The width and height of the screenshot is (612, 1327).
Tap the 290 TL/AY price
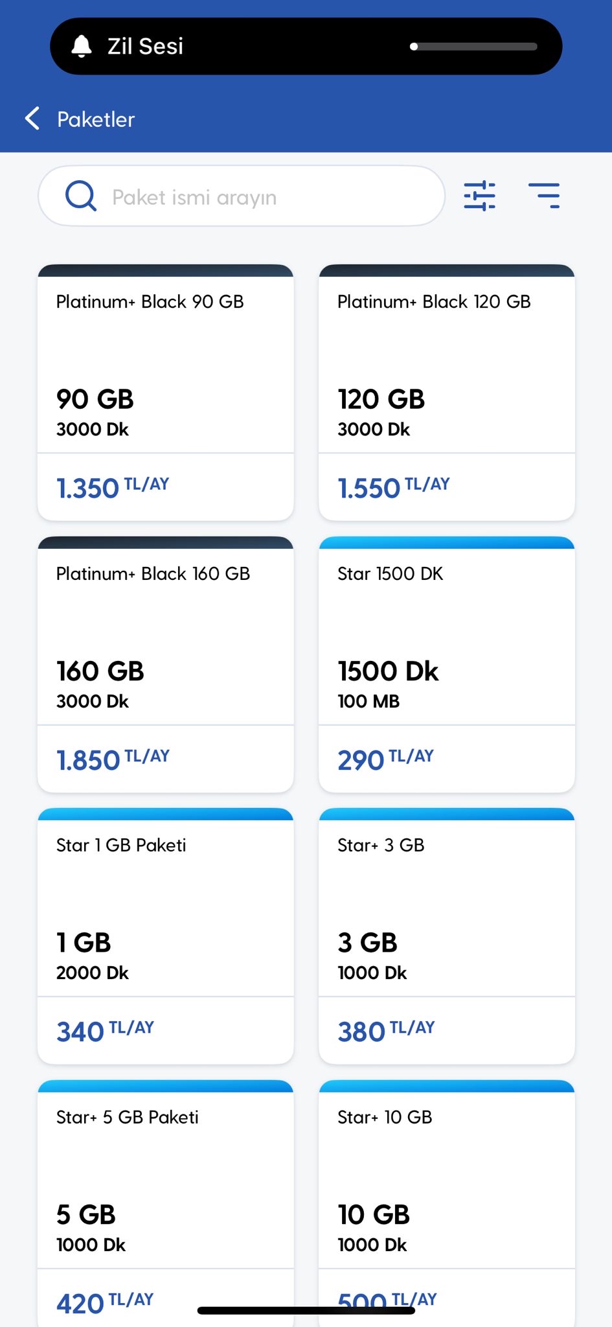click(385, 759)
